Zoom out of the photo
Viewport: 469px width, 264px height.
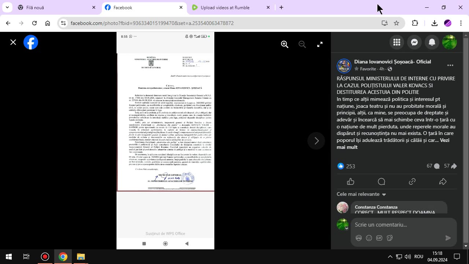[x=302, y=44]
